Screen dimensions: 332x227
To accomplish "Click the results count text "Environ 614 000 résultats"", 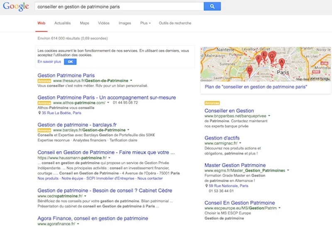I will [59, 38].
